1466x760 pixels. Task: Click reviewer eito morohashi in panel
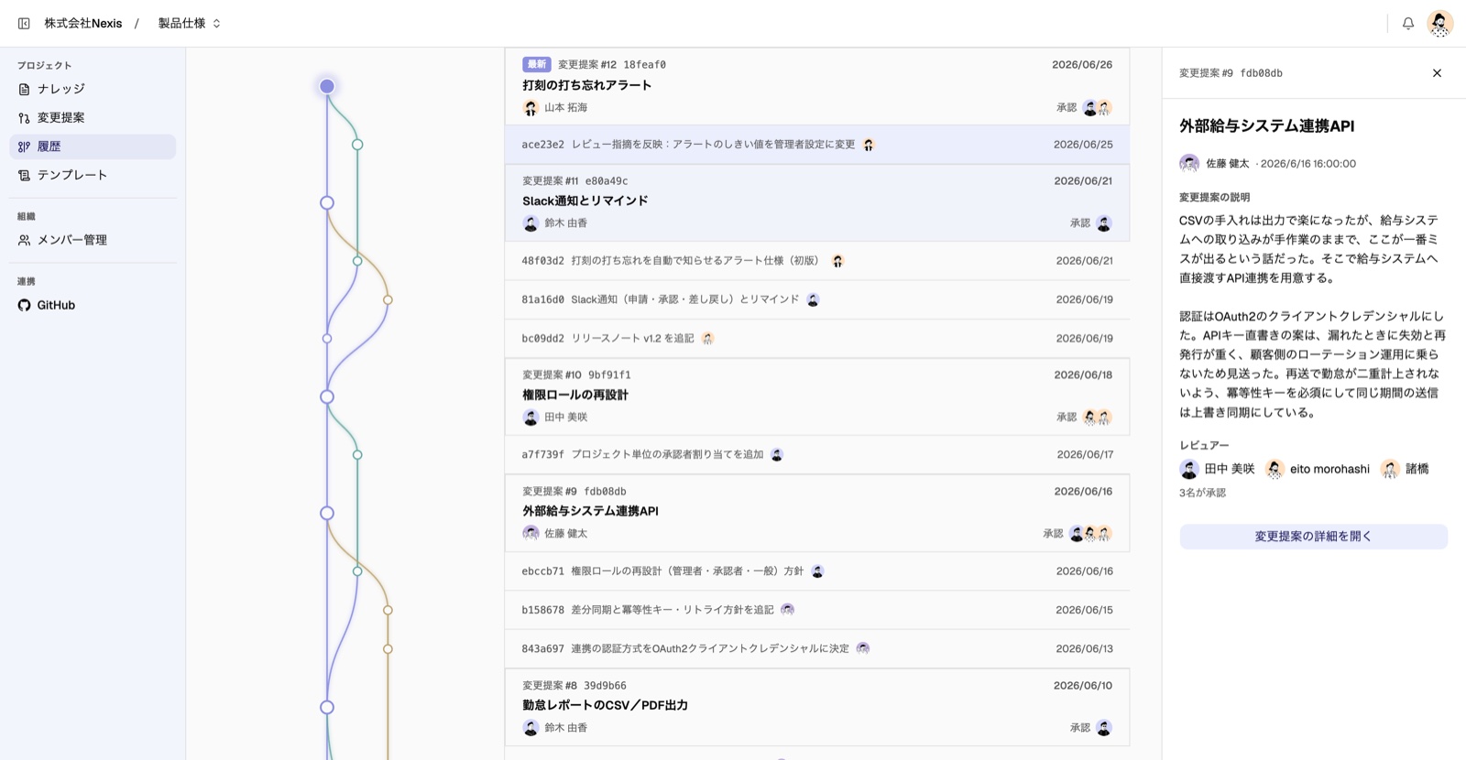1317,469
